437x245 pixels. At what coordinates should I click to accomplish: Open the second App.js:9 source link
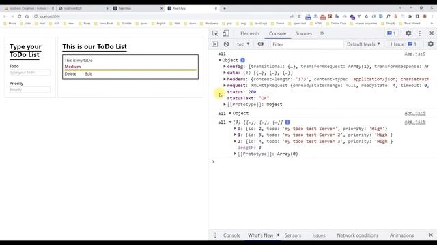tap(415, 113)
